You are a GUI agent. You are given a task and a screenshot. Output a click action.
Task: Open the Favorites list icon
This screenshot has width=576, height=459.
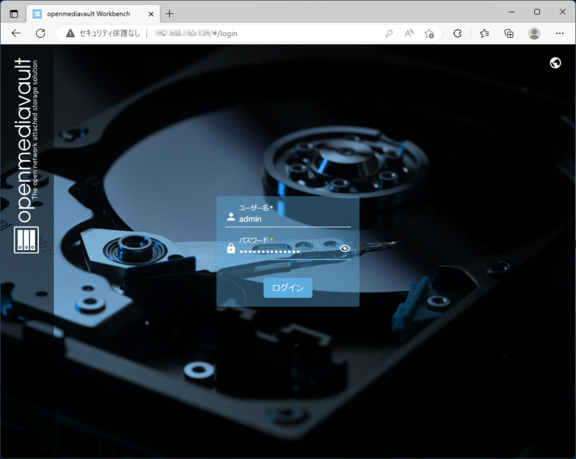(484, 33)
